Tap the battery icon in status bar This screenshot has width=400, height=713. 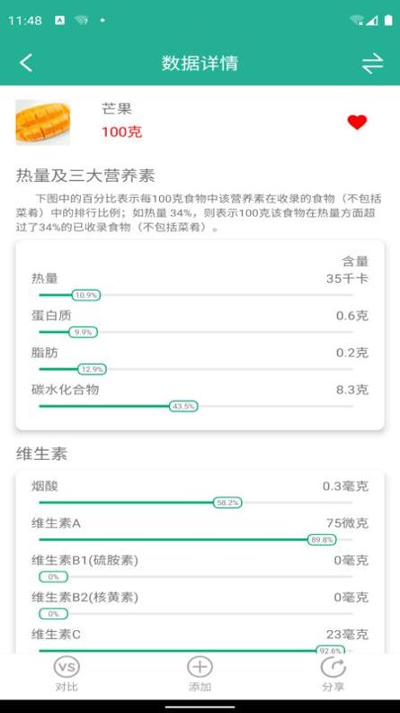(388, 20)
